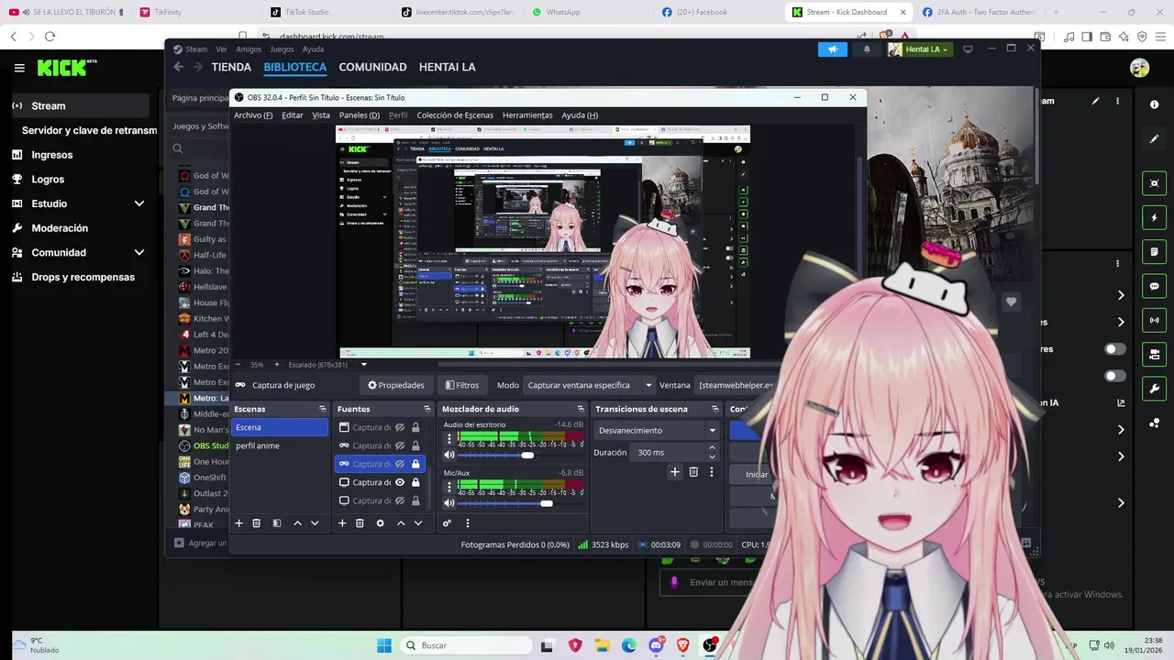Open Discord from Windows taskbar
The width and height of the screenshot is (1174, 660).
click(656, 645)
